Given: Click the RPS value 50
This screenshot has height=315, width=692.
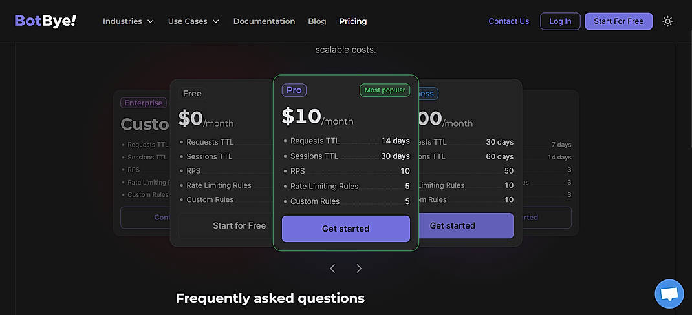Looking at the screenshot, I should pyautogui.click(x=509, y=171).
